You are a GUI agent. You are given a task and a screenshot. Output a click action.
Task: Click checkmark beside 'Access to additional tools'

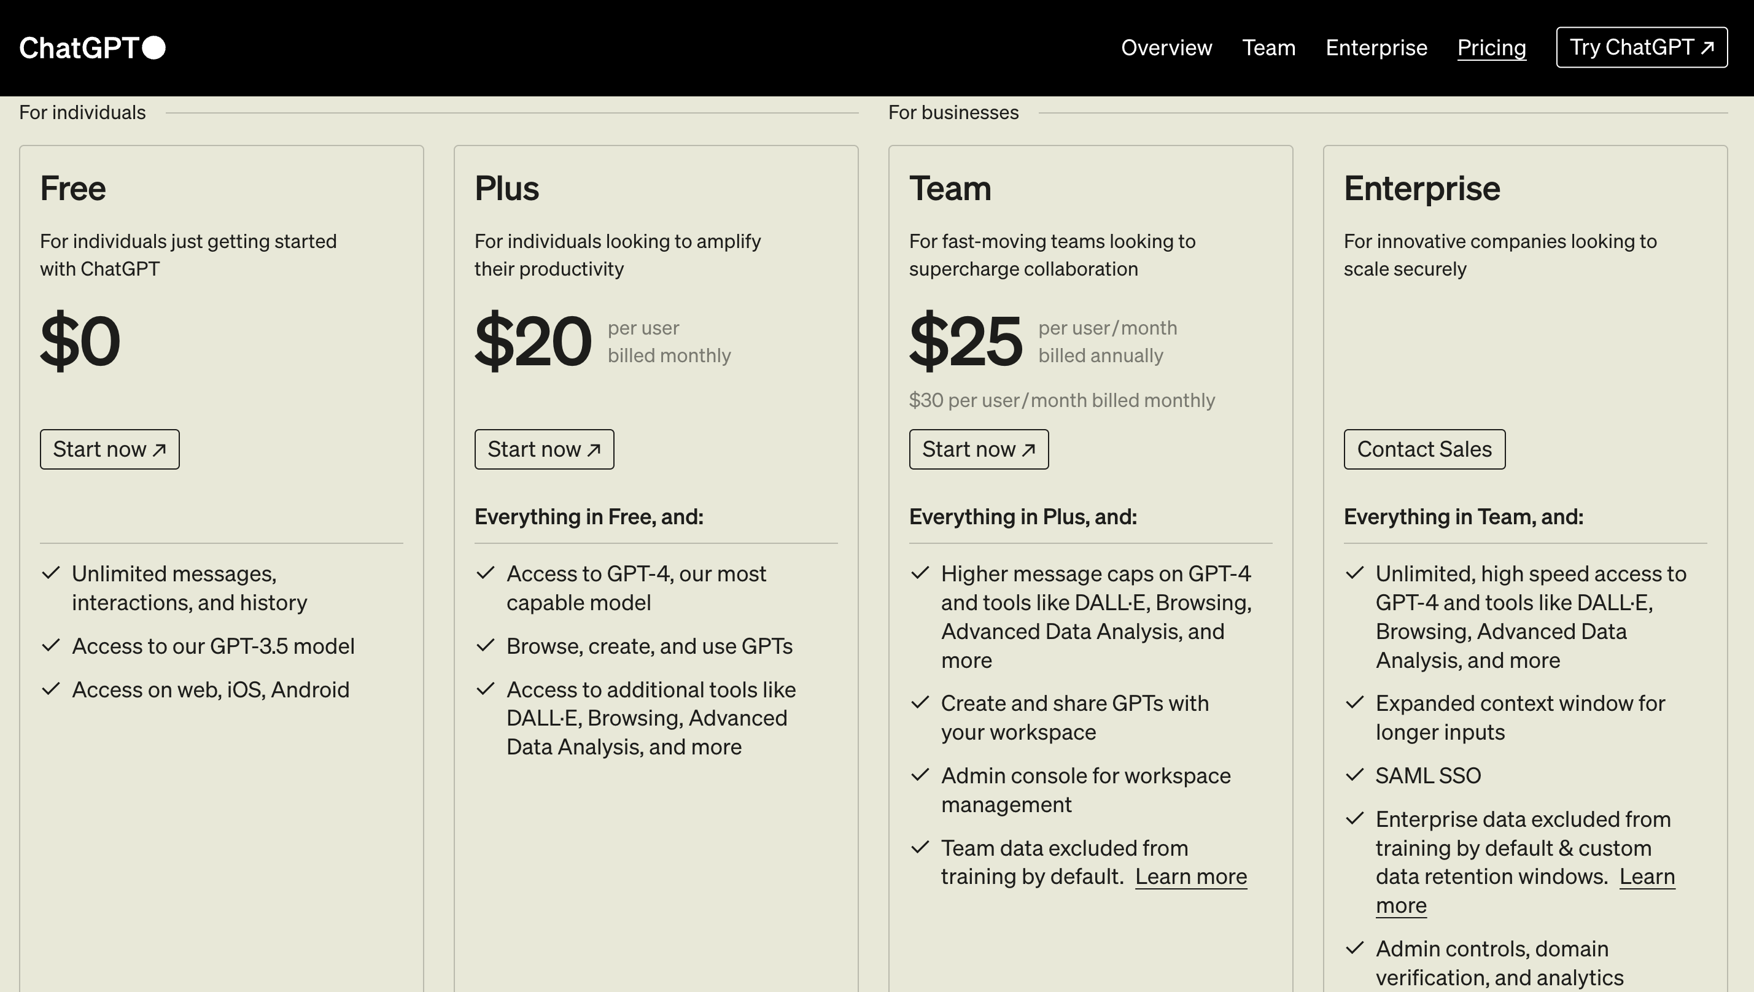(486, 689)
